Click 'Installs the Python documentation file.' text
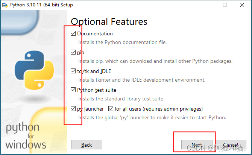 123,42
